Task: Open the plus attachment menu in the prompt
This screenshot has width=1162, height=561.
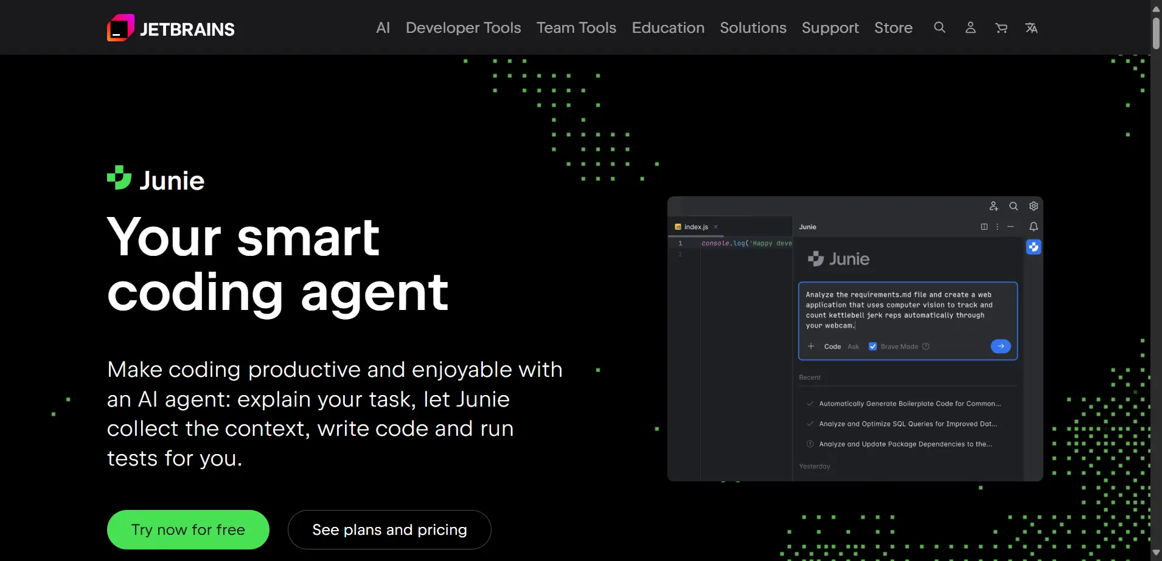Action: 811,346
